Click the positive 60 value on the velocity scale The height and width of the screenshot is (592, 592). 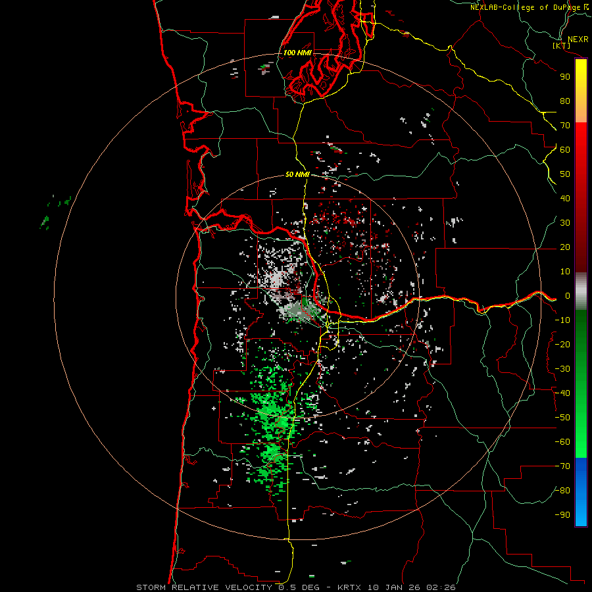click(565, 149)
